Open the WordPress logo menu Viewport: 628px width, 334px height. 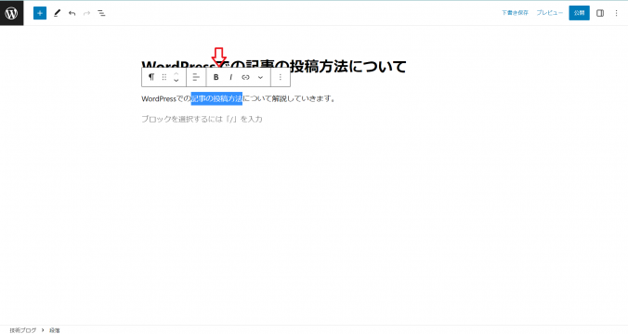[x=12, y=13]
